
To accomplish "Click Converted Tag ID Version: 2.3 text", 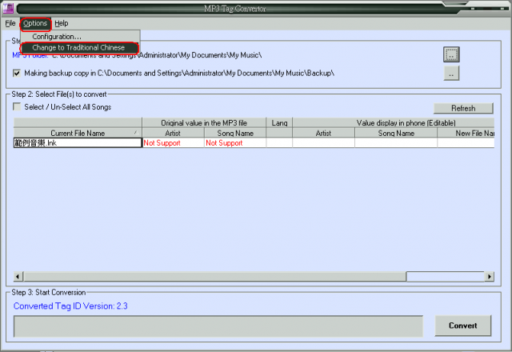I will [x=70, y=306].
